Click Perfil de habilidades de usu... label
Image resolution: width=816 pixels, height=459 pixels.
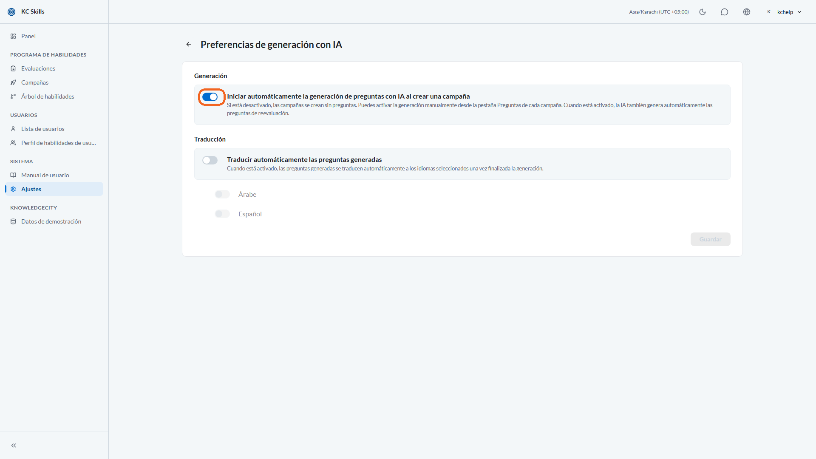click(59, 143)
